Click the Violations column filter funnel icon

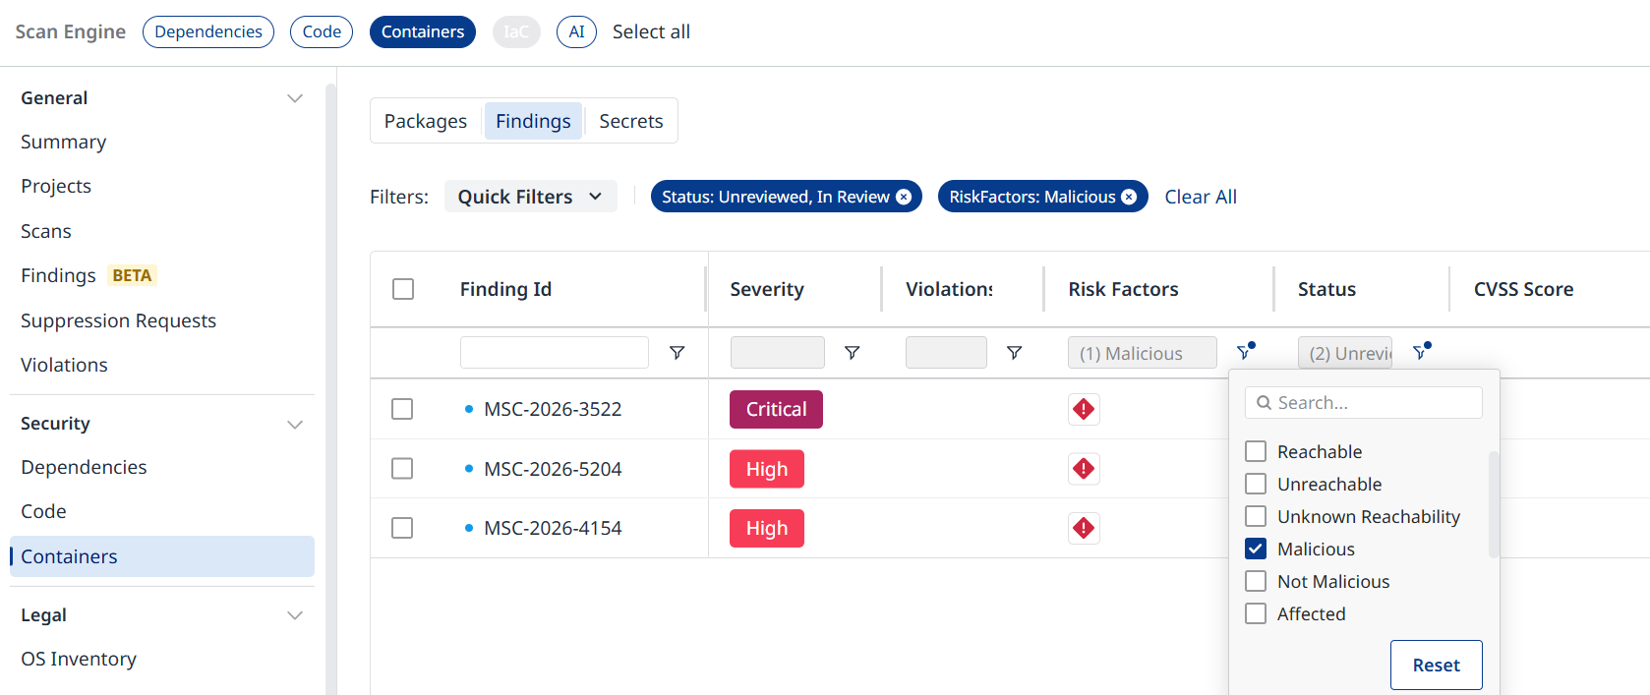(x=1014, y=353)
